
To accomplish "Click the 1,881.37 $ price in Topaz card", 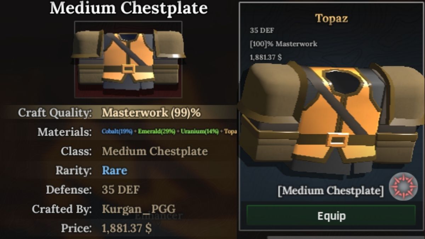I will [x=266, y=57].
